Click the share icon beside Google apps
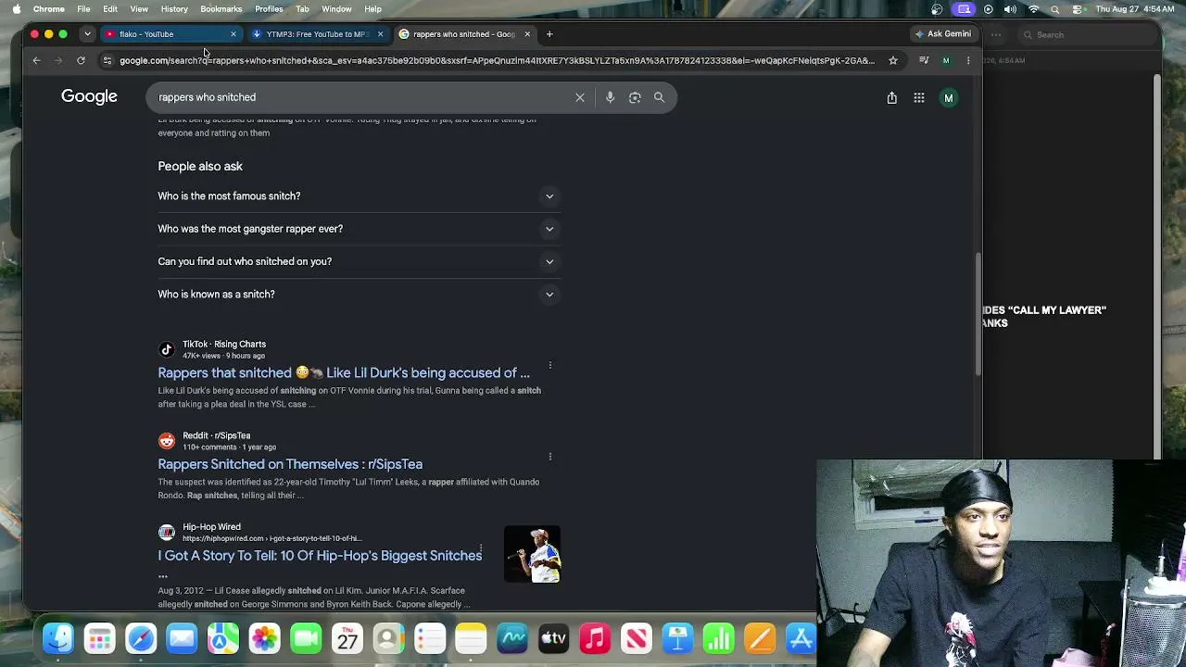 tap(891, 97)
